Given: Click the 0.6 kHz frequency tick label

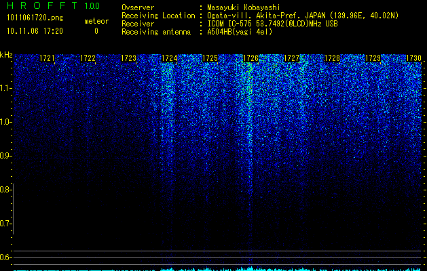Looking at the screenshot, I should click(x=5, y=257).
